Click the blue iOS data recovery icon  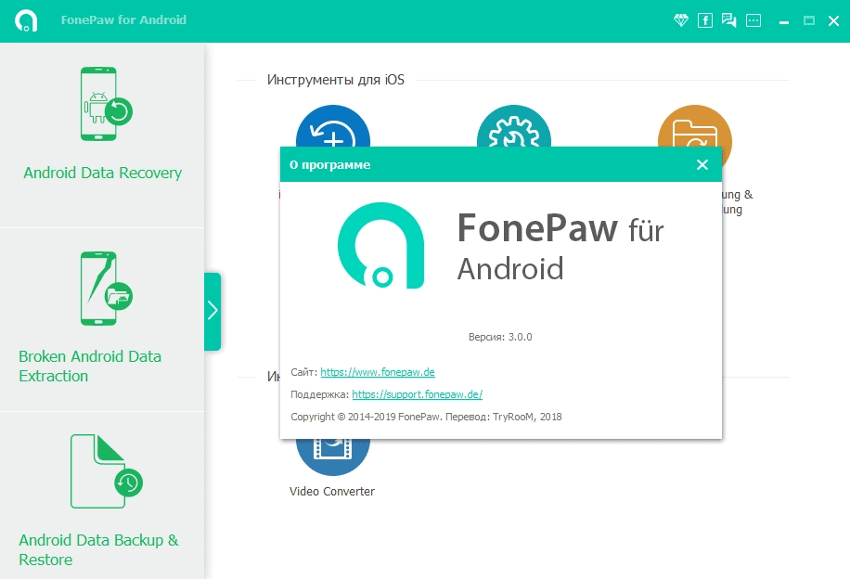[x=333, y=126]
